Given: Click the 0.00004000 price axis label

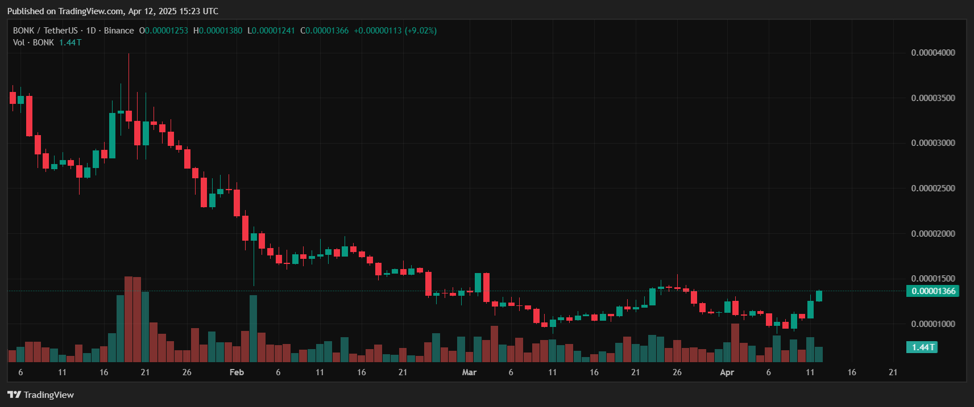Looking at the screenshot, I should click(x=932, y=53).
